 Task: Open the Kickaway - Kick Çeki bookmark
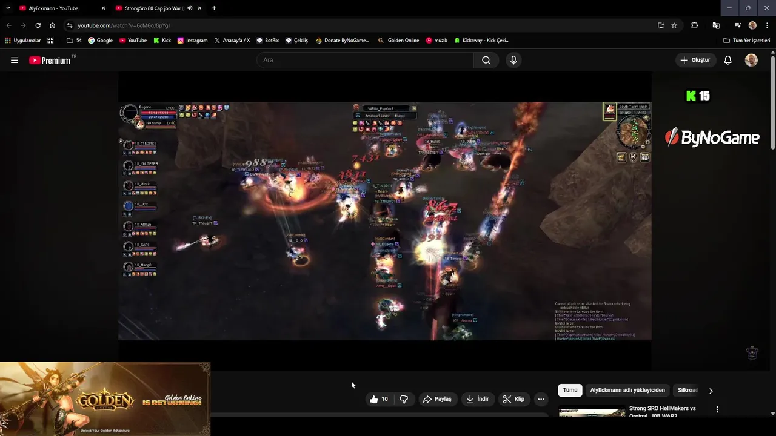tap(482, 41)
